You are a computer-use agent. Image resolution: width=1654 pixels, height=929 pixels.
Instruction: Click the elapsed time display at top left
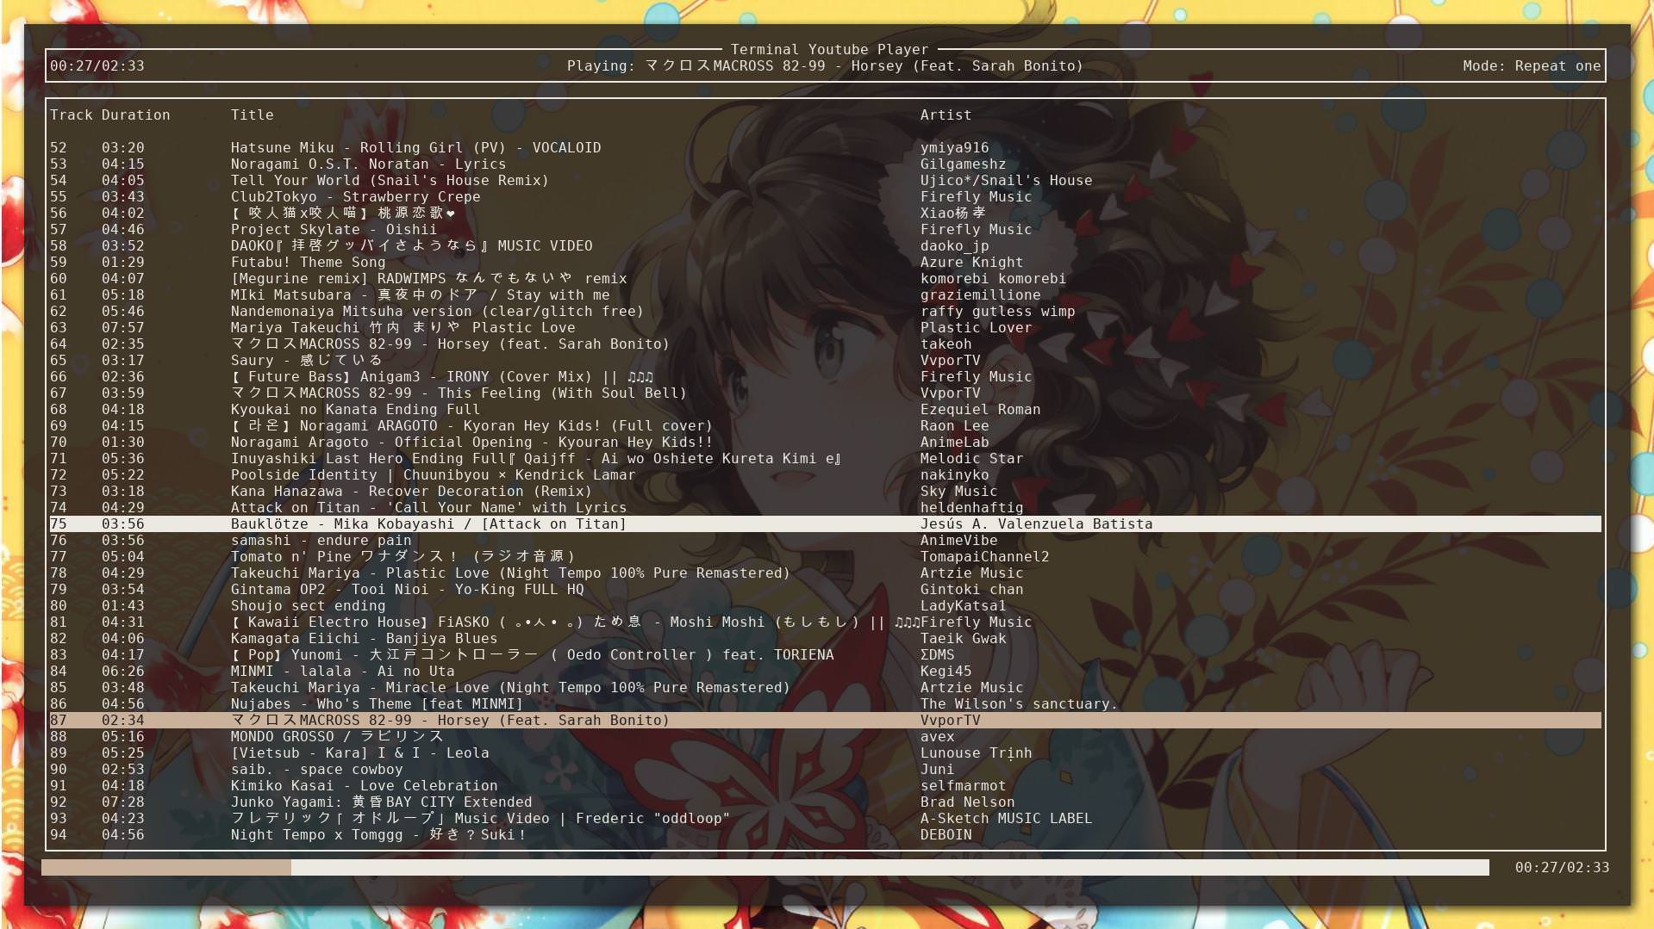click(97, 66)
